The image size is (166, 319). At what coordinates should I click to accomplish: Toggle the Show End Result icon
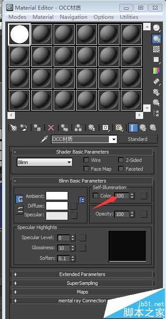click(x=133, y=128)
